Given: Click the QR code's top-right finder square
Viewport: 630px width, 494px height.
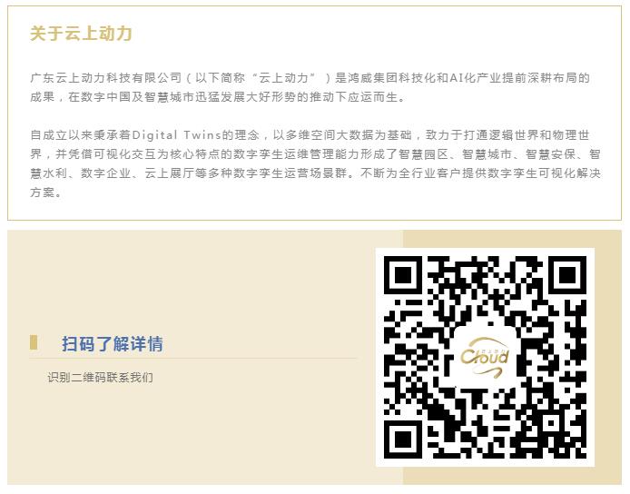Looking at the screenshot, I should (x=567, y=275).
